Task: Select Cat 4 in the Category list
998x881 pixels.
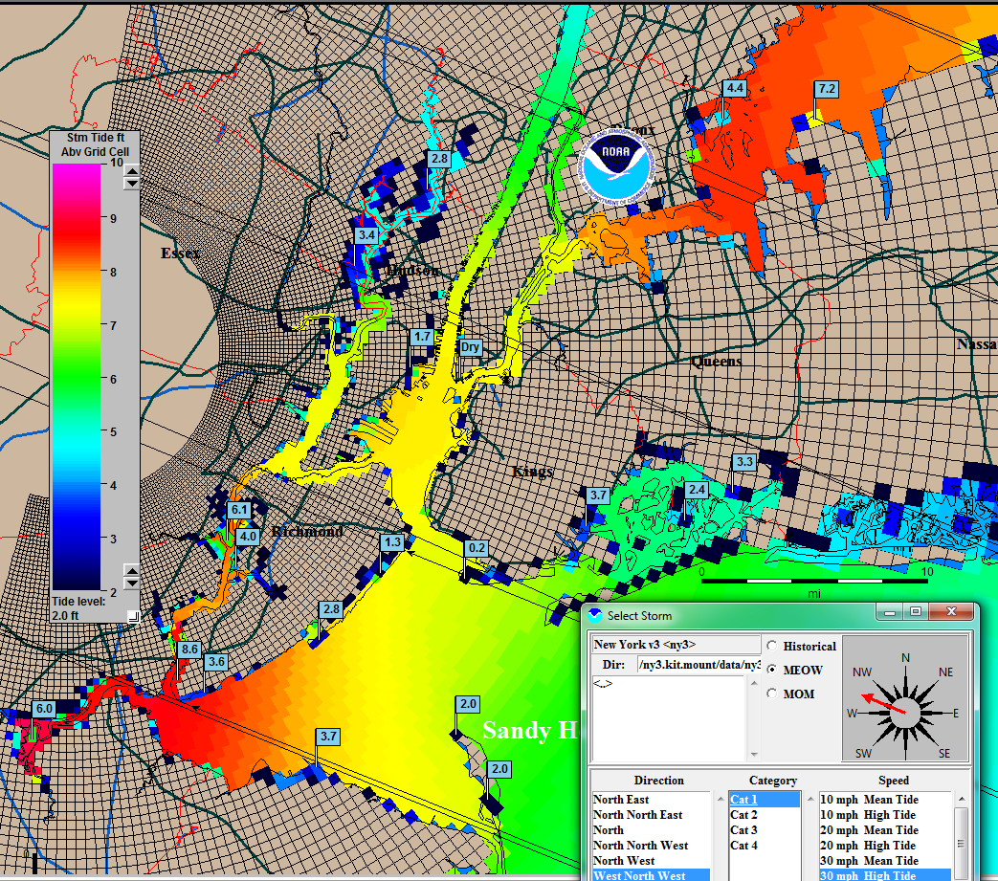Action: [x=765, y=846]
